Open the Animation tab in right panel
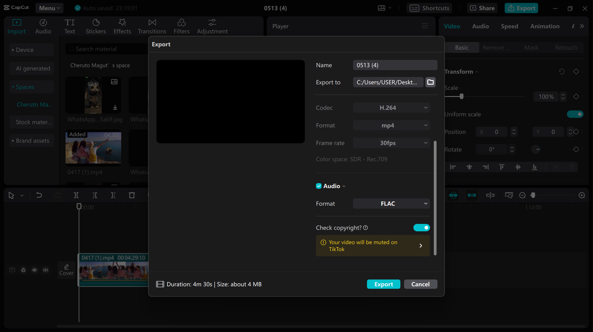Image resolution: width=593 pixels, height=332 pixels. coord(545,26)
